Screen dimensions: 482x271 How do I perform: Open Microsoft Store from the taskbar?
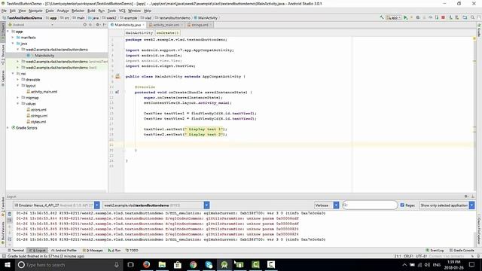coord(178,264)
